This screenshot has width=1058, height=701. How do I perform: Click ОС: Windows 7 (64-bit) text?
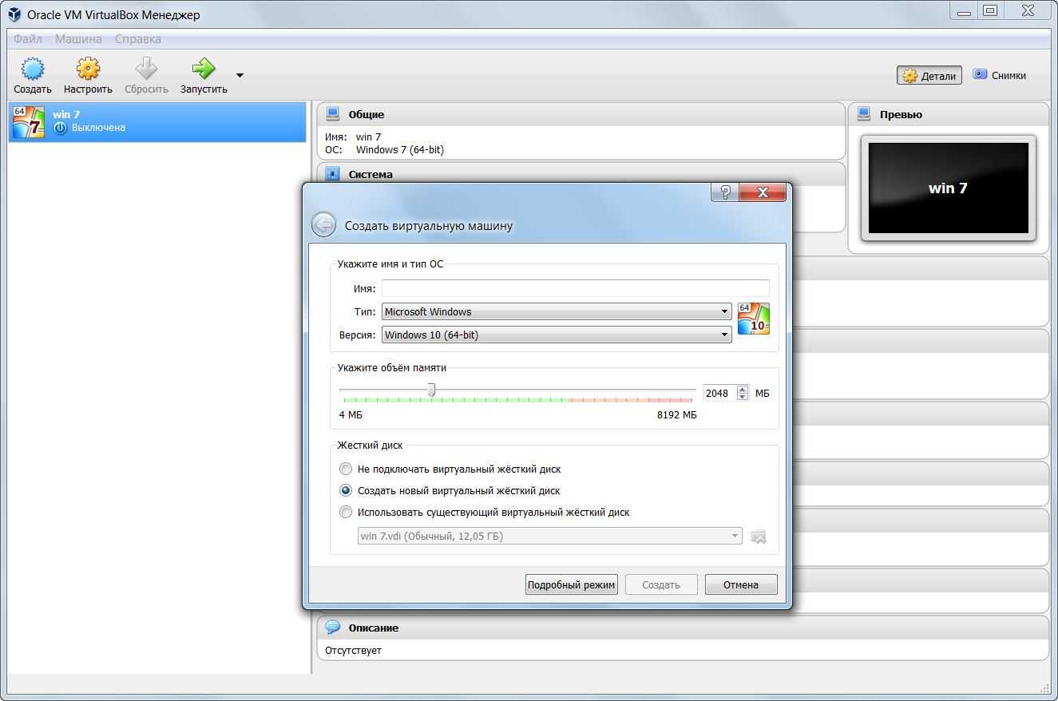(x=384, y=149)
